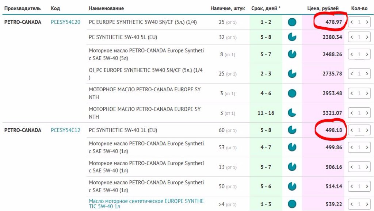Image resolution: width=374 pixels, height=211 pixels.
Task: Click the 'Срок, дней' column header
Action: (266, 8)
